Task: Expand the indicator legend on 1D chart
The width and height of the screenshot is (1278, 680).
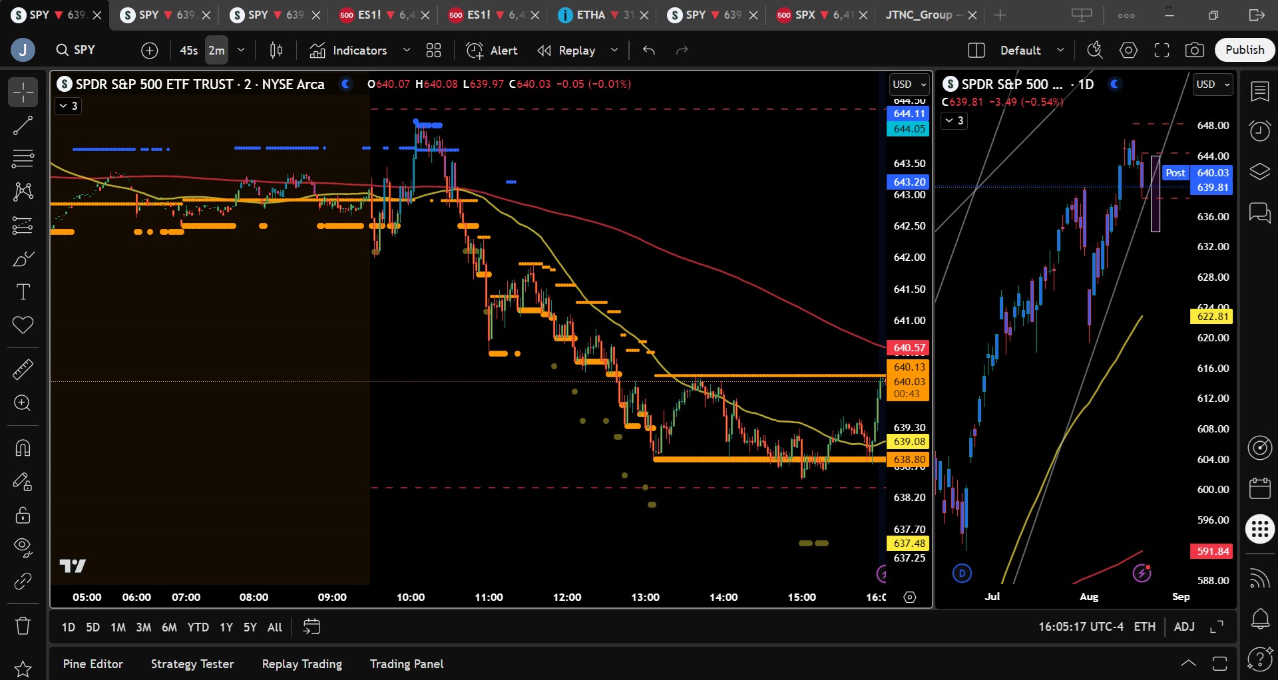Action: 954,120
